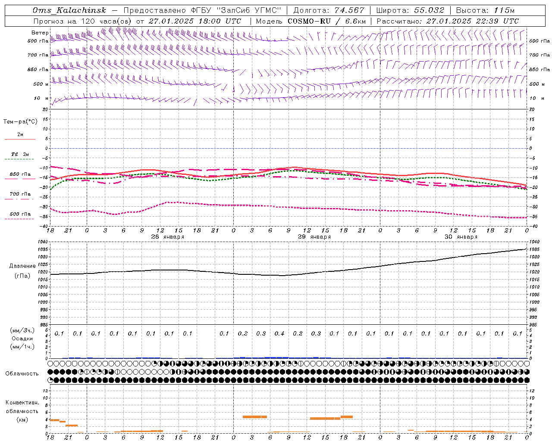Image resolution: width=552 pixels, height=441 pixels.
Task: Click the 29 января date label
Action: (x=314, y=237)
